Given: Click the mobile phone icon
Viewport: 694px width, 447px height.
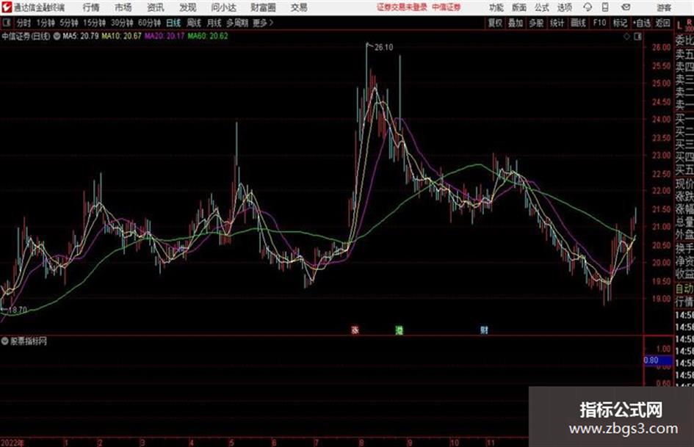Looking at the screenshot, I should click(605, 7).
